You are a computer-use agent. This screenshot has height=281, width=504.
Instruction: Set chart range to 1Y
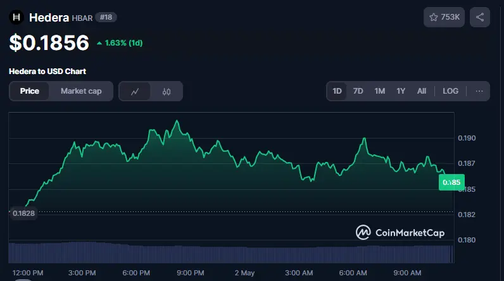point(401,91)
